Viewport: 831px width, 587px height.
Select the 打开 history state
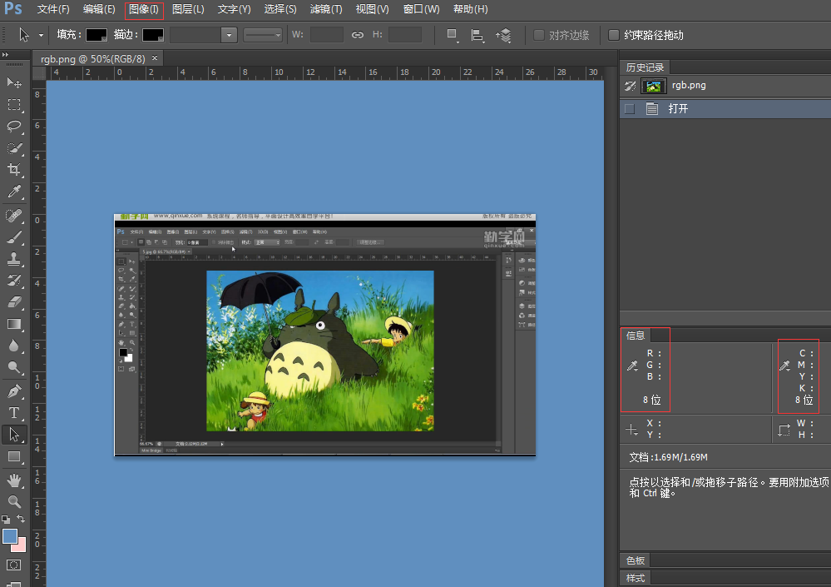click(725, 109)
